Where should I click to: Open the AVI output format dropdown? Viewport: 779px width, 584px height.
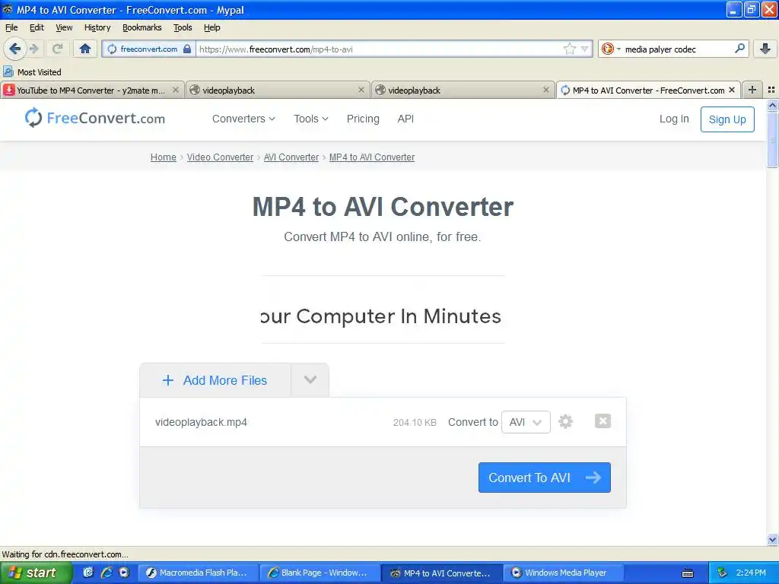[x=526, y=422]
